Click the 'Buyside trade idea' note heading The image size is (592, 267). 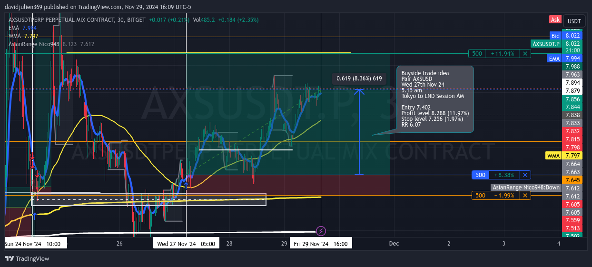click(x=425, y=73)
